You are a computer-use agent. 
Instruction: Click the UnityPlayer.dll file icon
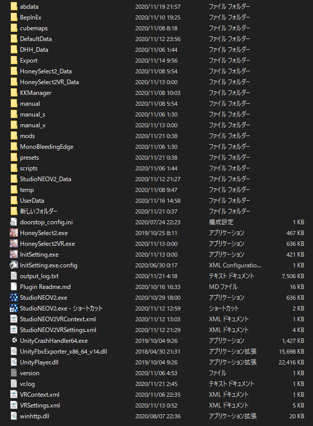[x=13, y=362]
